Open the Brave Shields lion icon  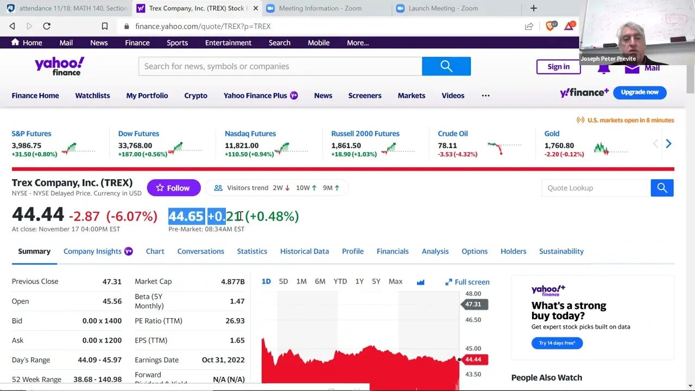(x=551, y=26)
